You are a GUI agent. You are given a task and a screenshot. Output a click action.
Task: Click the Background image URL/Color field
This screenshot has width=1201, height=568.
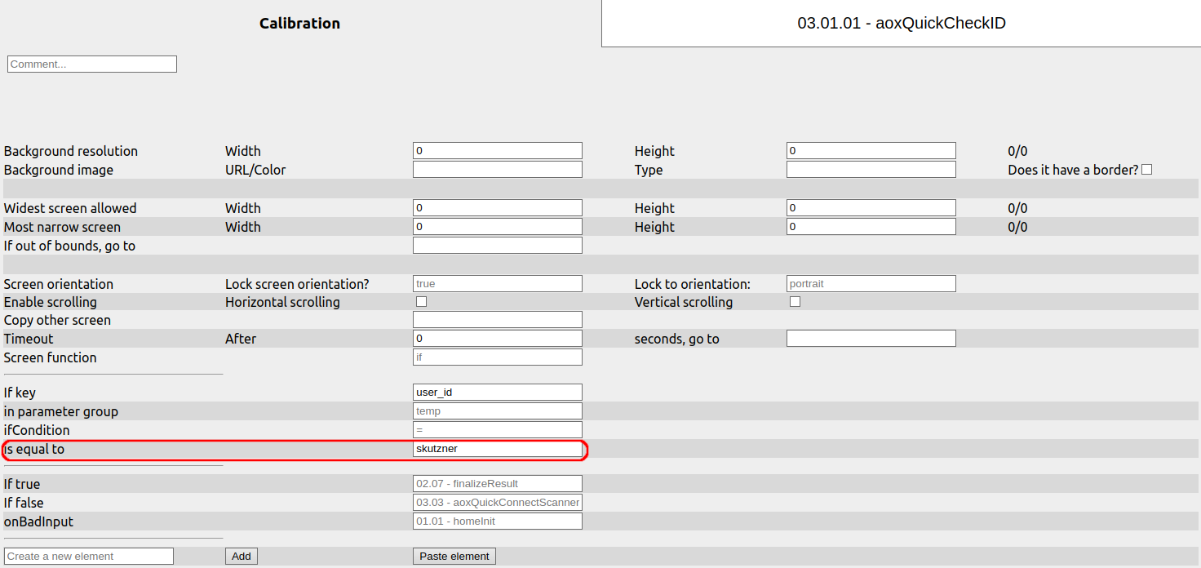point(497,170)
